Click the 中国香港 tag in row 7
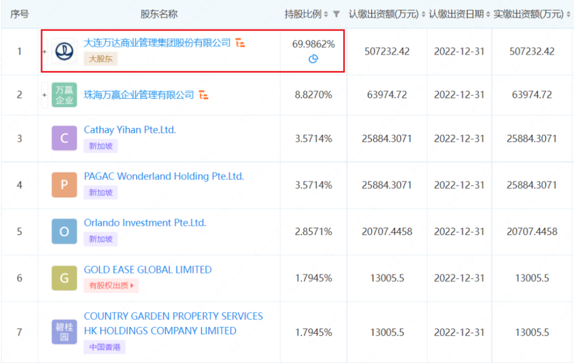574x363 pixels. pos(104,347)
